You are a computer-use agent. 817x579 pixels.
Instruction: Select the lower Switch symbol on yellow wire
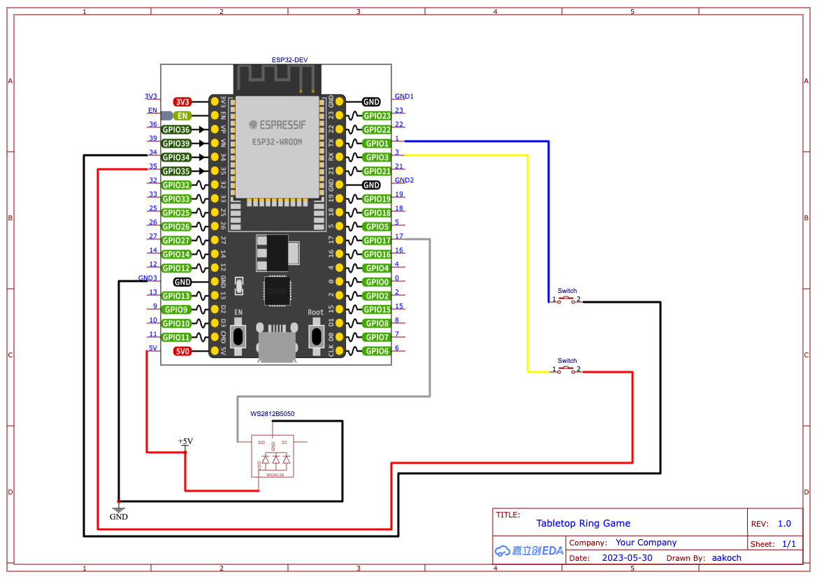click(x=566, y=370)
